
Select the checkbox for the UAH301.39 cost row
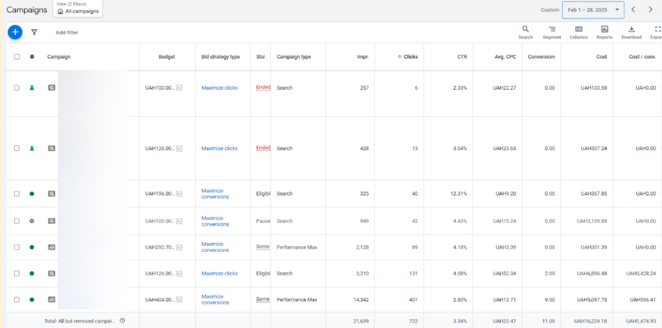[17, 247]
